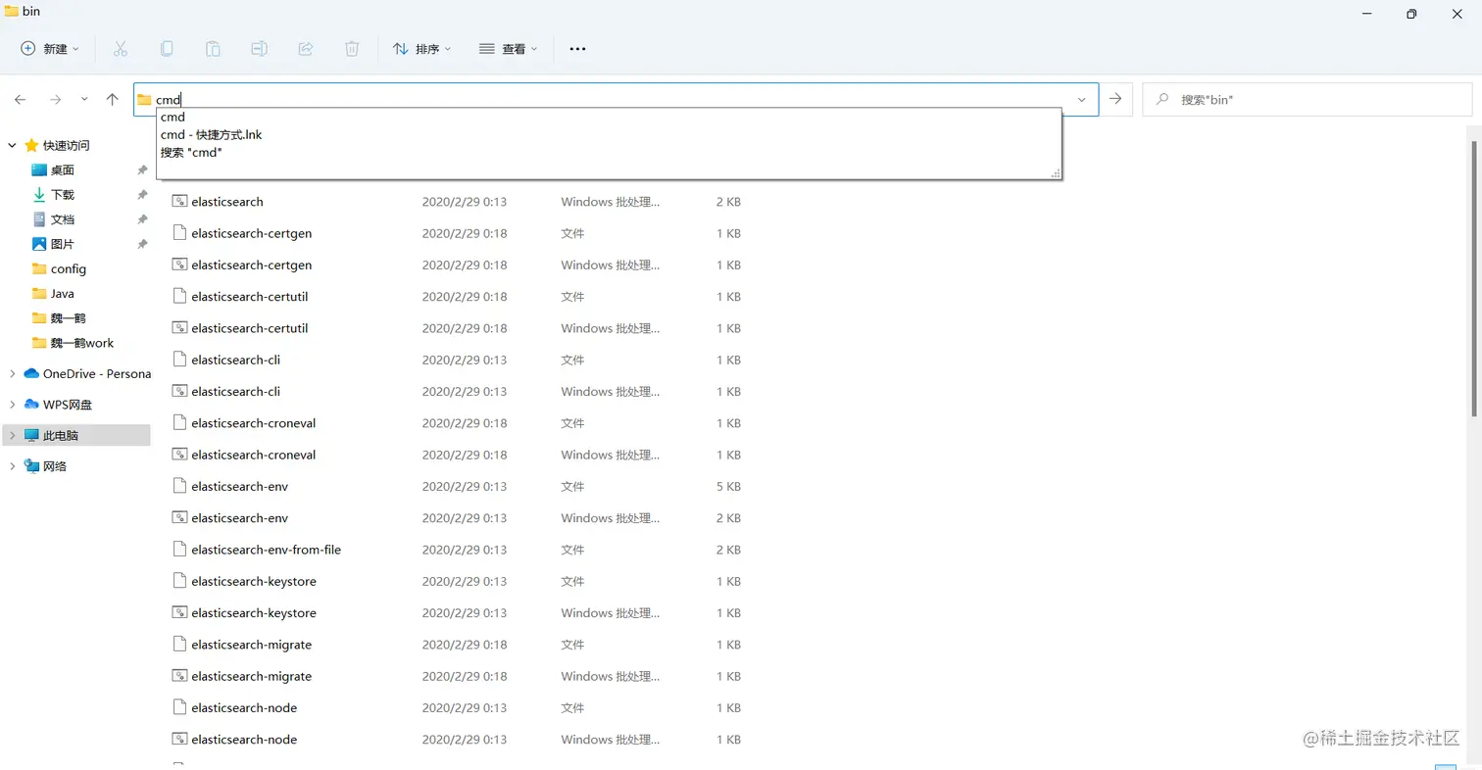Open the 魏一鹤work folder in sidebar
This screenshot has width=1482, height=770.
click(82, 343)
